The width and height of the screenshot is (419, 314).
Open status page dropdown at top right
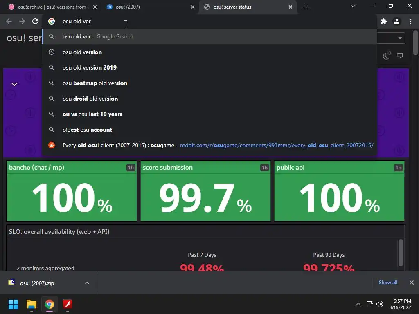[x=400, y=38]
